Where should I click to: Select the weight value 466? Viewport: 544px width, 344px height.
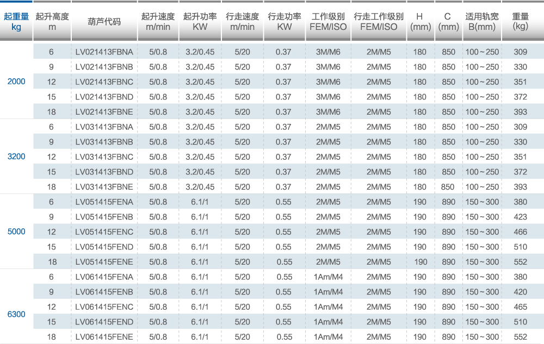[520, 232]
